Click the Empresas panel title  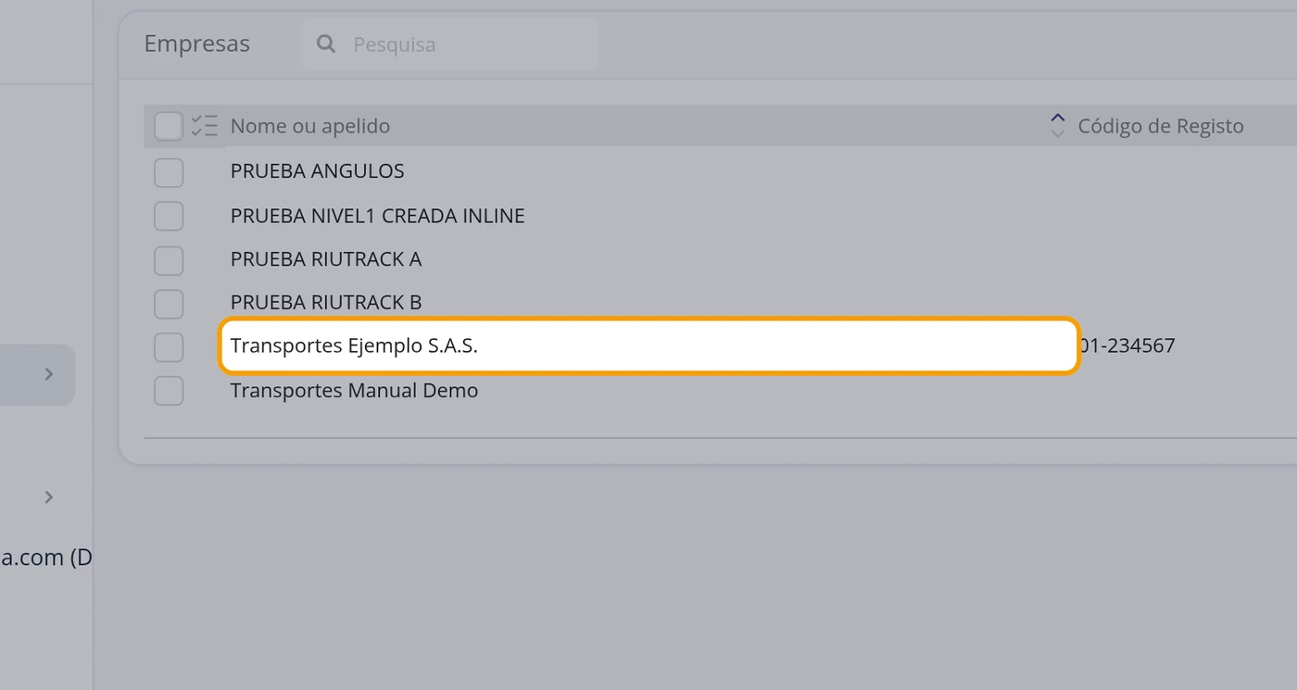pyautogui.click(x=197, y=44)
